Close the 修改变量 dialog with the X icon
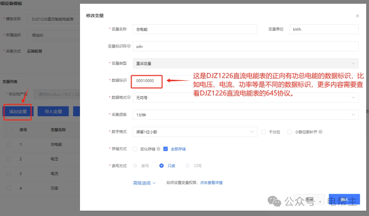Screen dimensions: 369x216 (357, 16)
